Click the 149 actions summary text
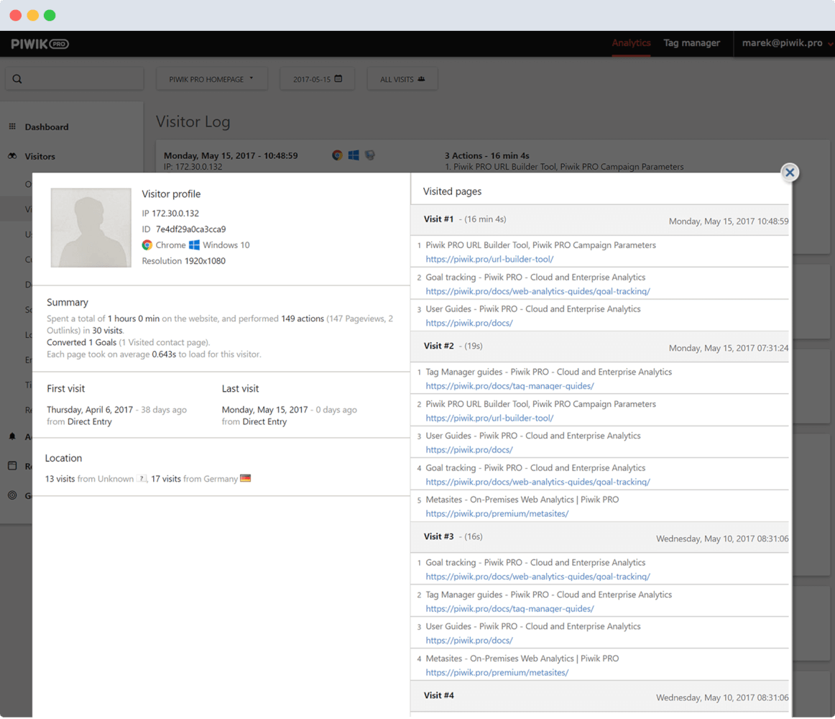 click(303, 319)
